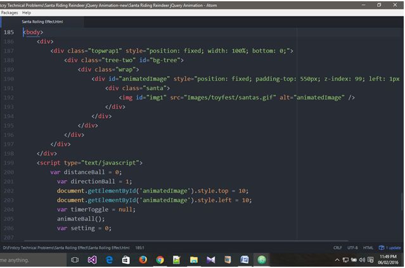Click 'var setting' declaration
The image size is (405, 268).
tap(84, 228)
